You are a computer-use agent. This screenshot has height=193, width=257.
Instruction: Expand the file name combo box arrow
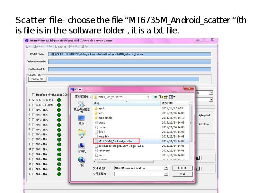(x=166, y=168)
